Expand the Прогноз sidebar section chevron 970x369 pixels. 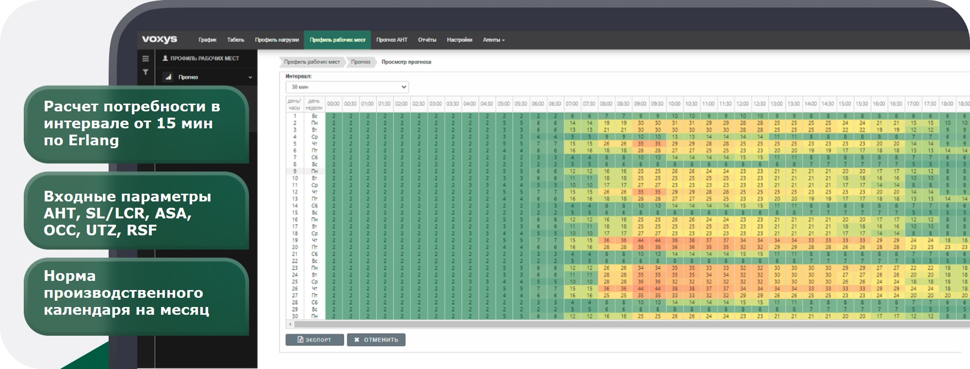(250, 77)
